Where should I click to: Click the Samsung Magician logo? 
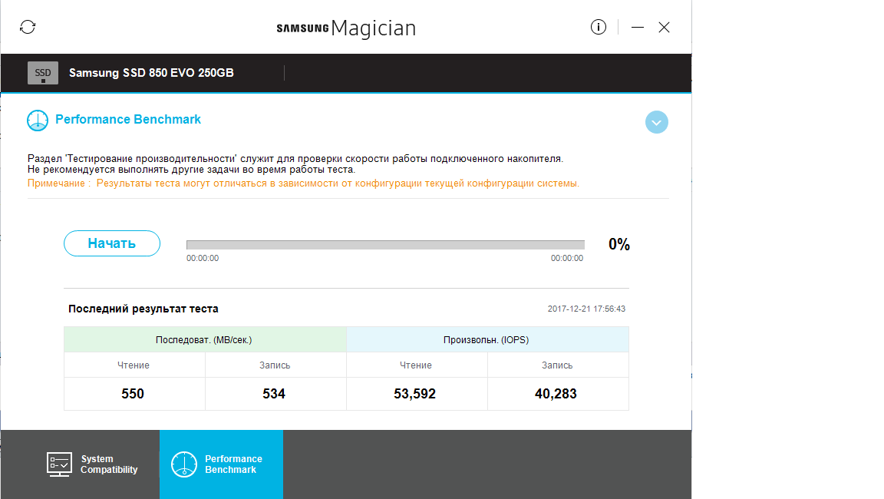[x=346, y=28]
